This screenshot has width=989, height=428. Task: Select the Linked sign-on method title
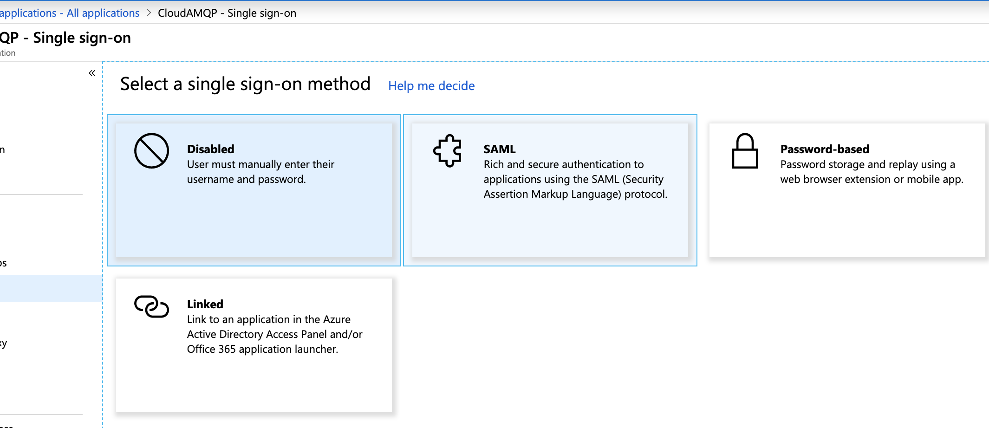pyautogui.click(x=205, y=304)
